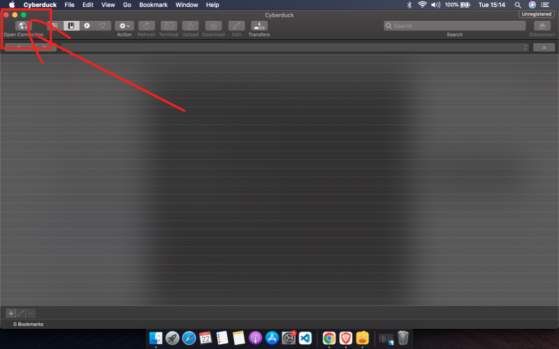
Task: Open the Bookmark menu
Action: [x=153, y=5]
